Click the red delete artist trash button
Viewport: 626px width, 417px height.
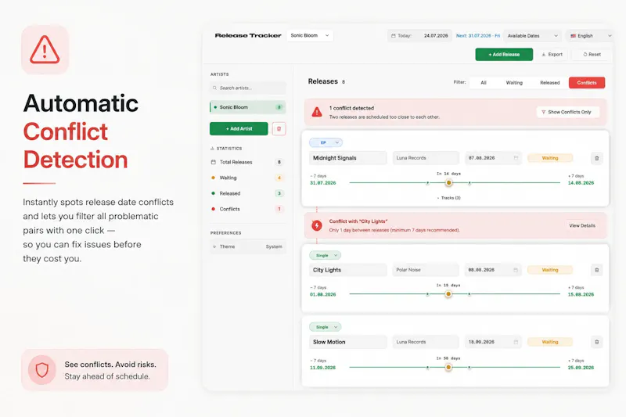pos(279,129)
